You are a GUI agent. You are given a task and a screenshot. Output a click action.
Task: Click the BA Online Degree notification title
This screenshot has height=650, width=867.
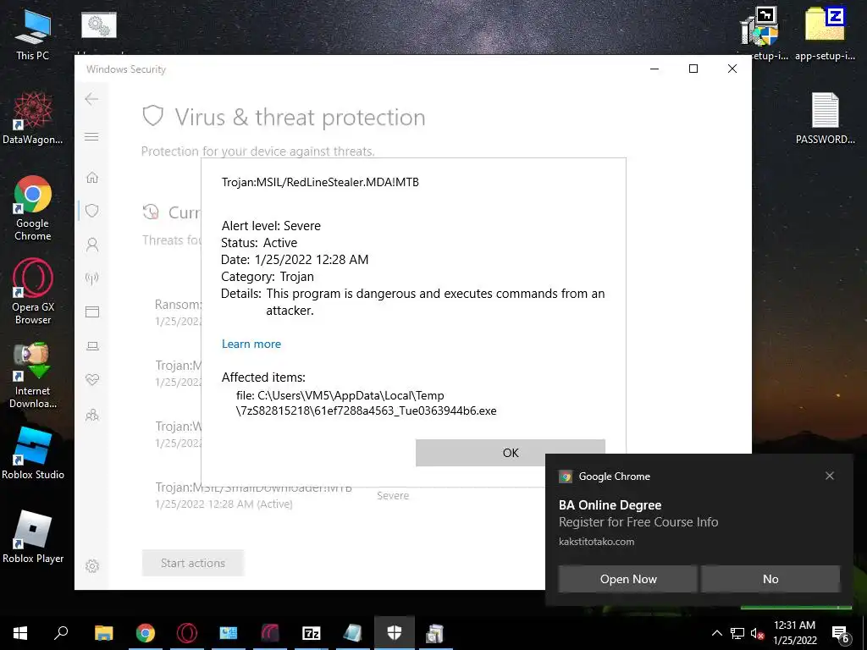(x=610, y=504)
